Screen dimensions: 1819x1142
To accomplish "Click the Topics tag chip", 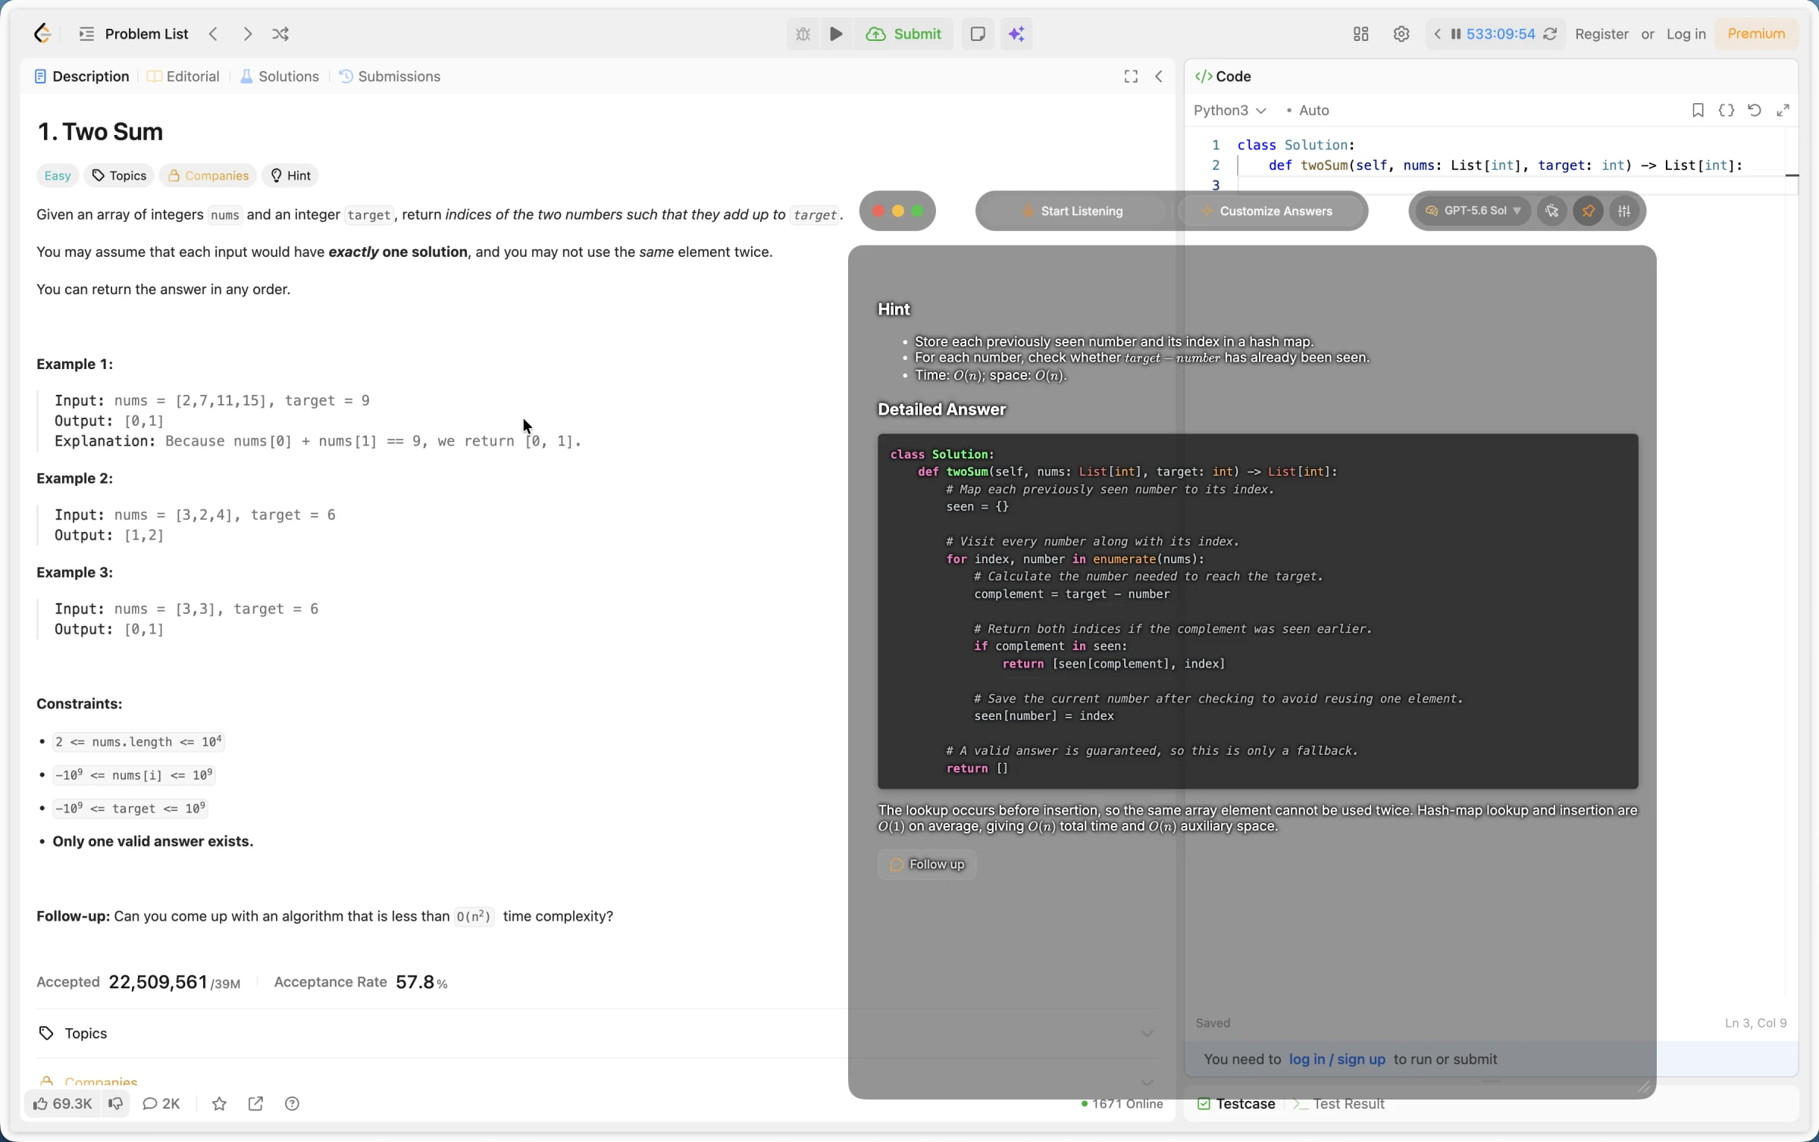I will coord(119,175).
